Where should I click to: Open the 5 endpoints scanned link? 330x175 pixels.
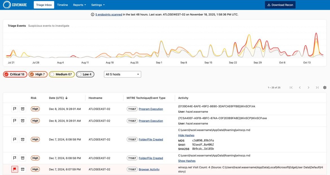tap(109, 14)
